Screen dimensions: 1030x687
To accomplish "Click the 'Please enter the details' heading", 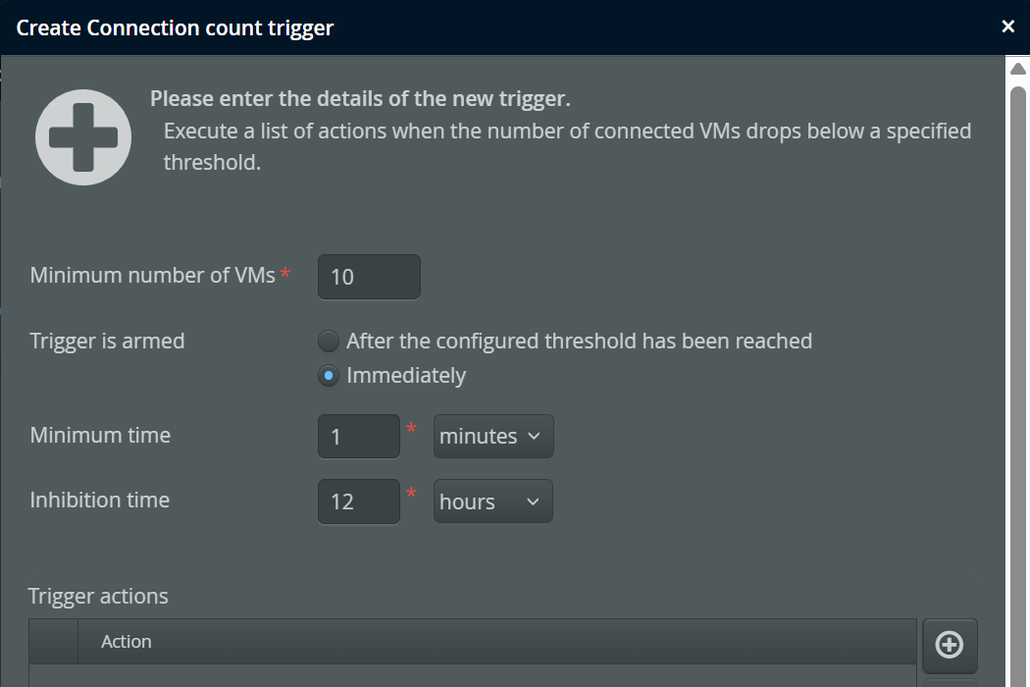I will pyautogui.click(x=360, y=99).
